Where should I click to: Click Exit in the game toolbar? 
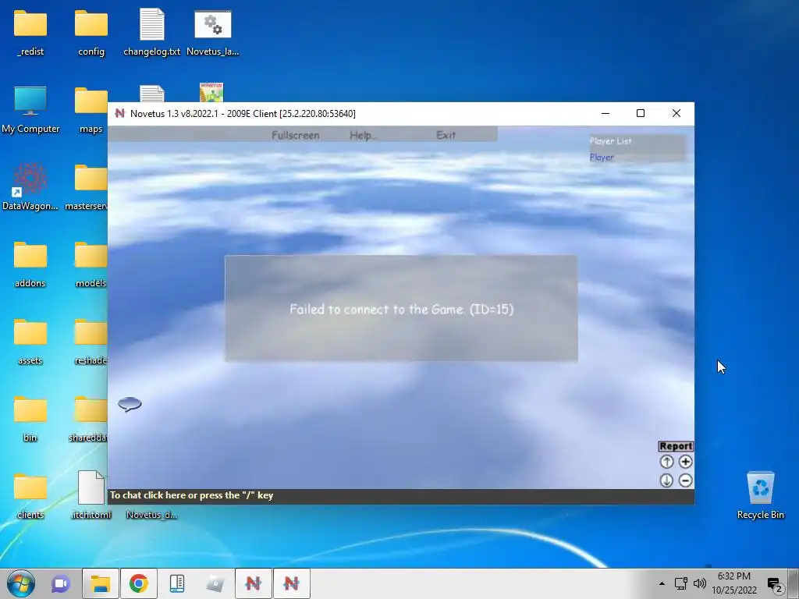(x=446, y=135)
